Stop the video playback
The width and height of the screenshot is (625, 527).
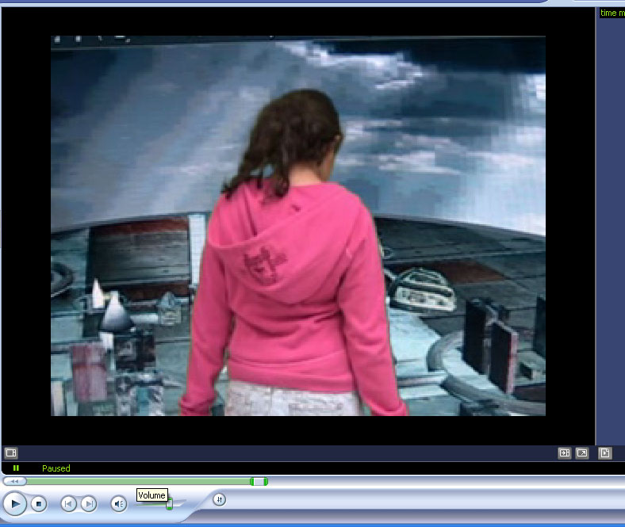pos(39,503)
